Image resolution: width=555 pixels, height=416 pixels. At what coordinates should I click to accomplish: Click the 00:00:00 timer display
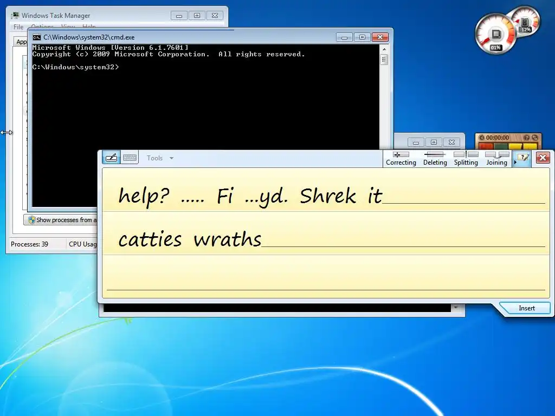tap(498, 138)
